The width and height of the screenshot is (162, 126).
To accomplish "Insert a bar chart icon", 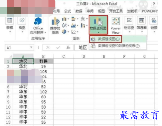I will pyautogui.click(x=73, y=19).
